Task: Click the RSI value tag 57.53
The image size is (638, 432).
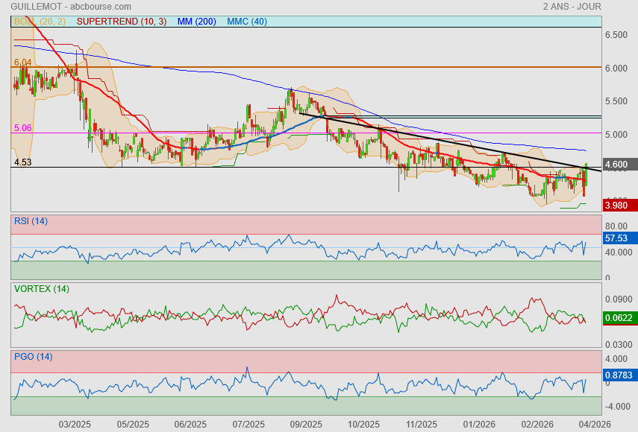Action: pos(619,239)
